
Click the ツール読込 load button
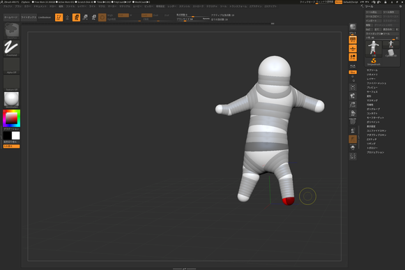tap(373, 12)
